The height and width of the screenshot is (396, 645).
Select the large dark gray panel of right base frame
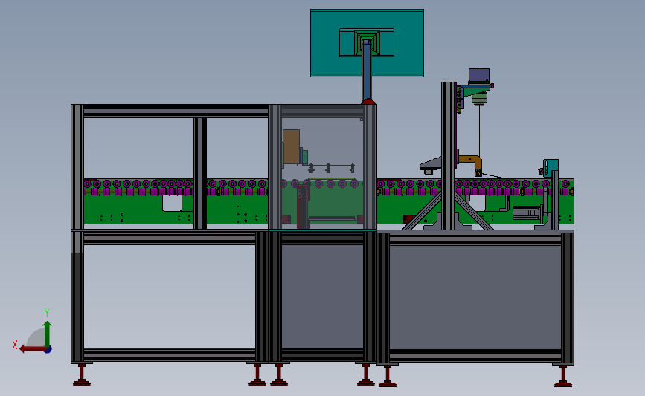475,298
